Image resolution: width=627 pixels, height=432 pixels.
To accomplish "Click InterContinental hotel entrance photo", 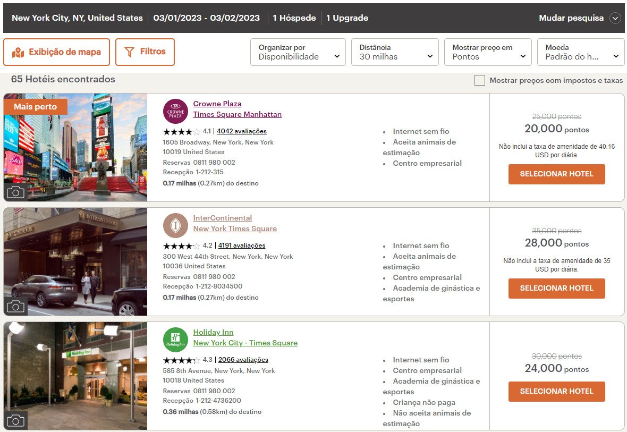I will [75, 261].
